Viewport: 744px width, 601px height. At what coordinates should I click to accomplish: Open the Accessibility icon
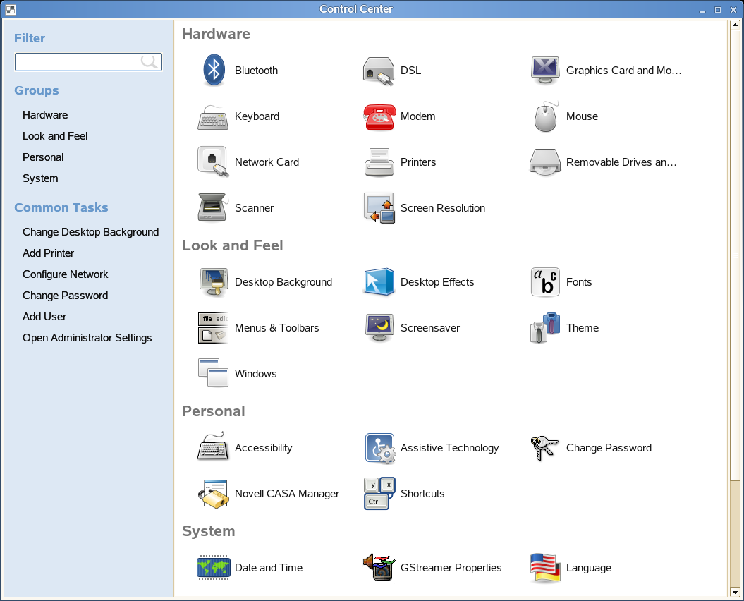[x=213, y=447]
